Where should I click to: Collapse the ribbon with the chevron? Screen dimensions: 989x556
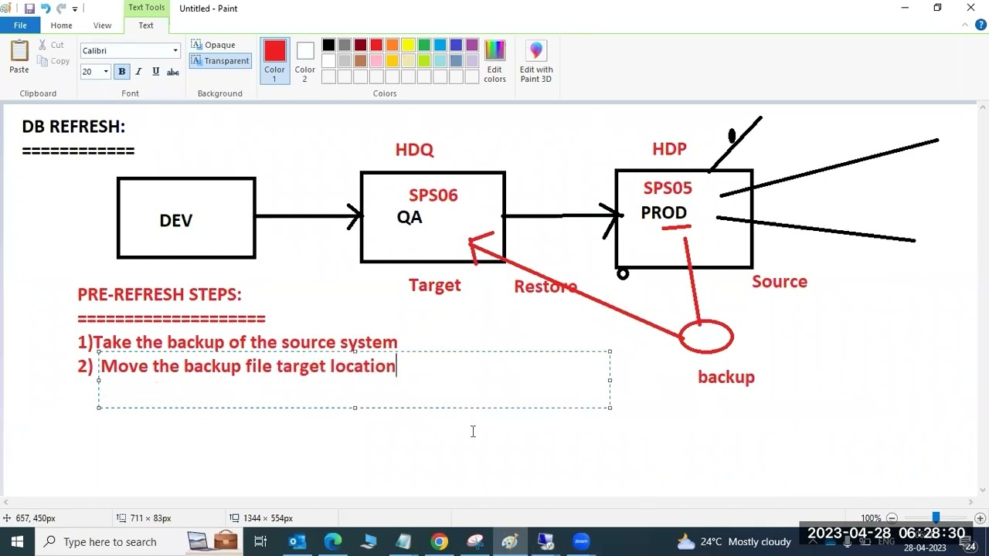point(964,25)
